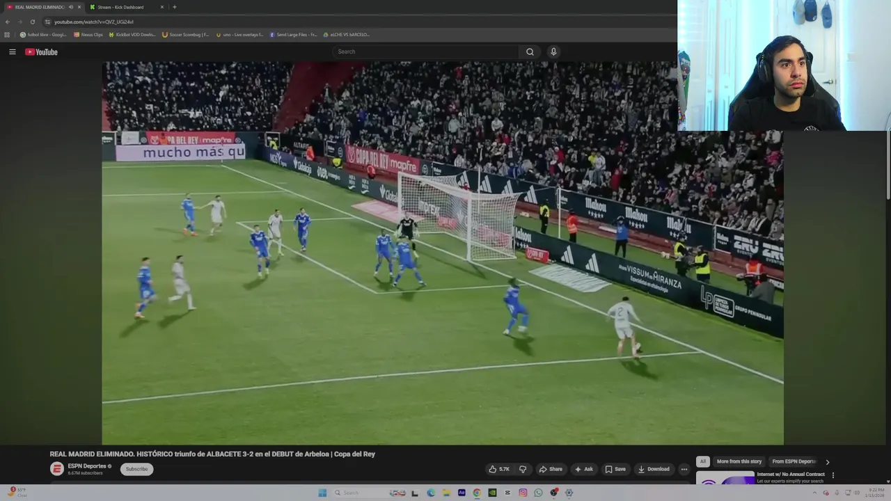891x501 pixels.
Task: Switch to REAL MADRID ELIMINADO tab
Action: 39,7
